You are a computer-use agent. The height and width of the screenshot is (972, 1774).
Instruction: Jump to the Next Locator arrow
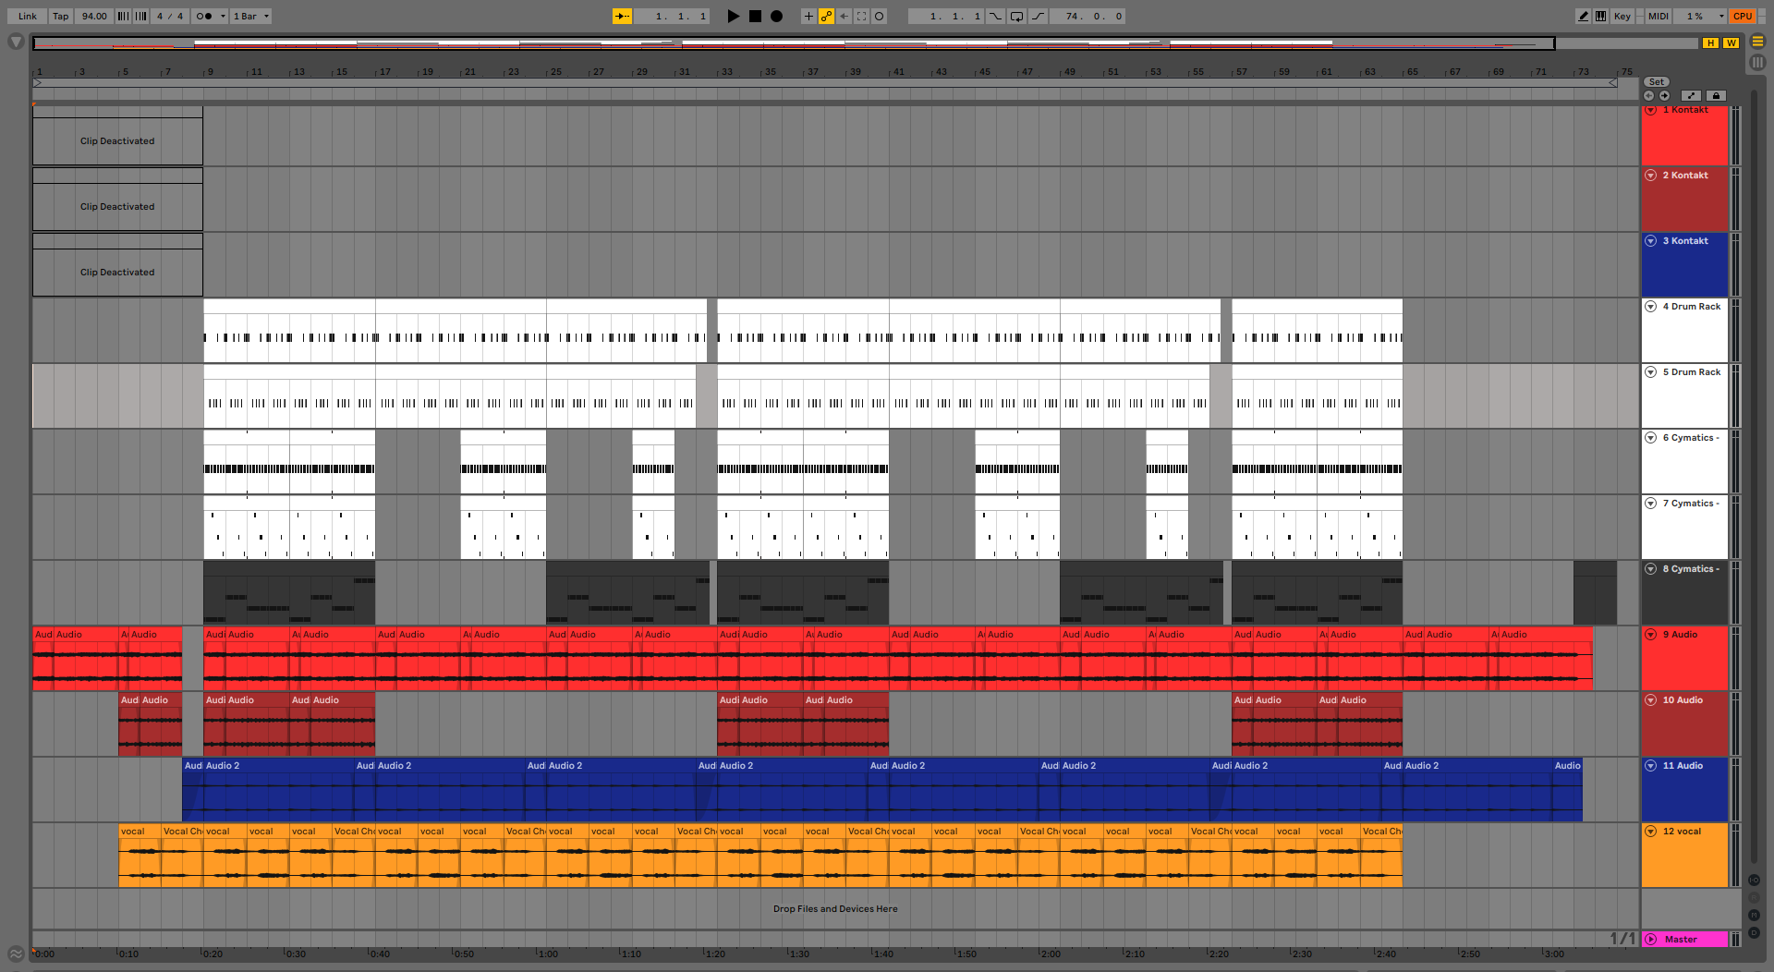tap(1664, 96)
